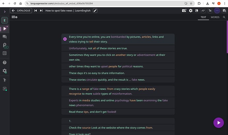
Task: Open the help question mark icon
Action: (5, 62)
